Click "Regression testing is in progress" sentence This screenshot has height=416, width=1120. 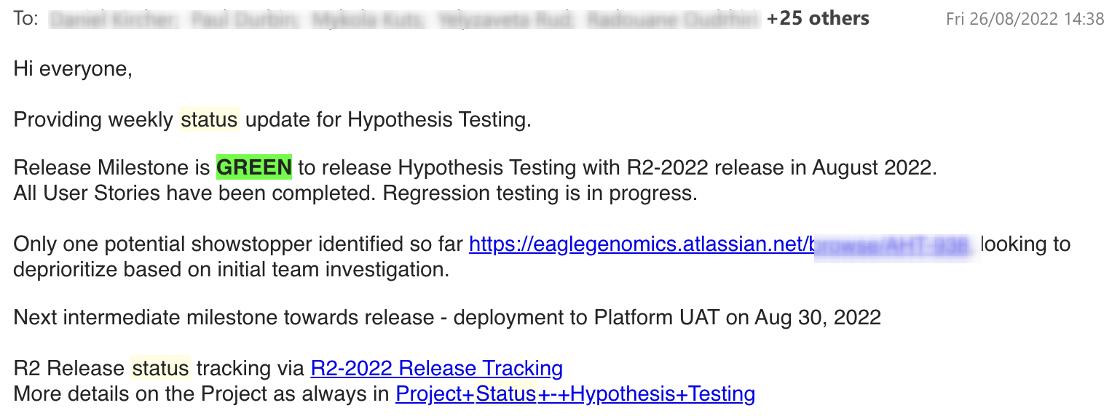[x=540, y=193]
